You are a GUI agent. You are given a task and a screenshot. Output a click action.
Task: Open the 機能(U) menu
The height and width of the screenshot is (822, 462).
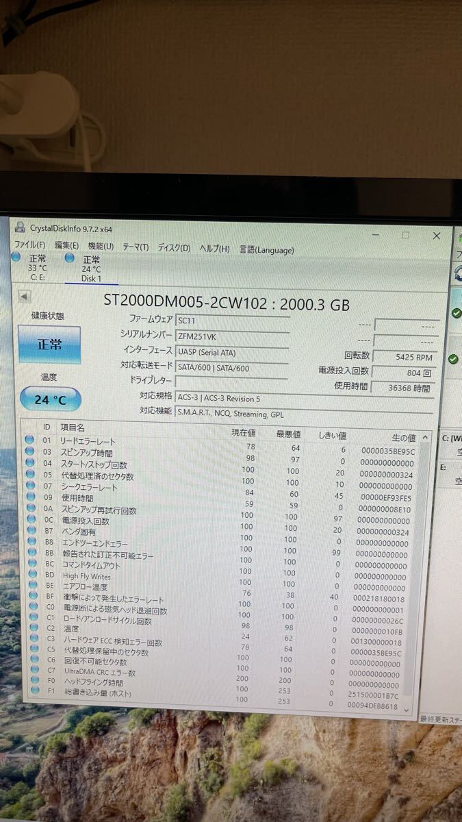click(101, 246)
